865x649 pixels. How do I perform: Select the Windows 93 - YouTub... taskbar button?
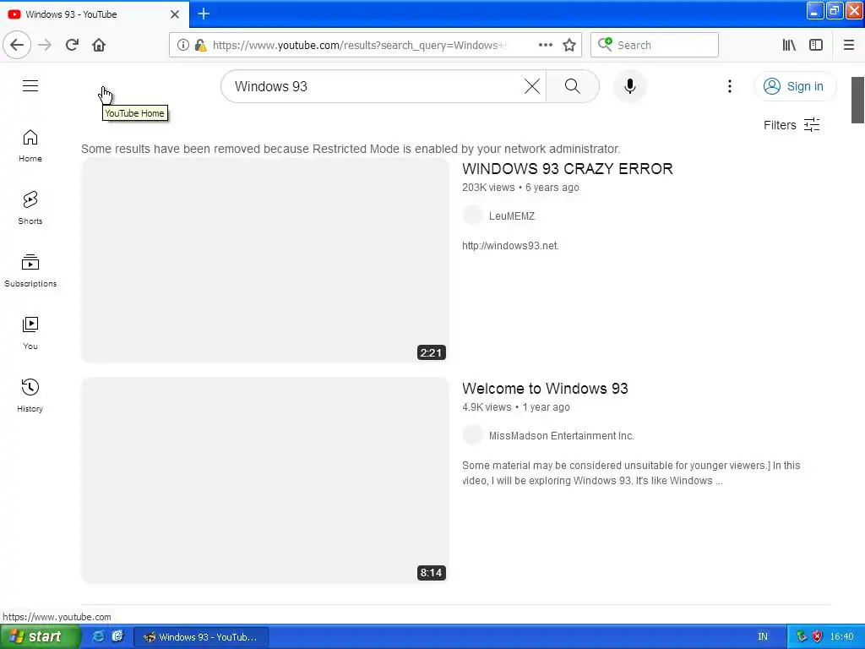201,637
